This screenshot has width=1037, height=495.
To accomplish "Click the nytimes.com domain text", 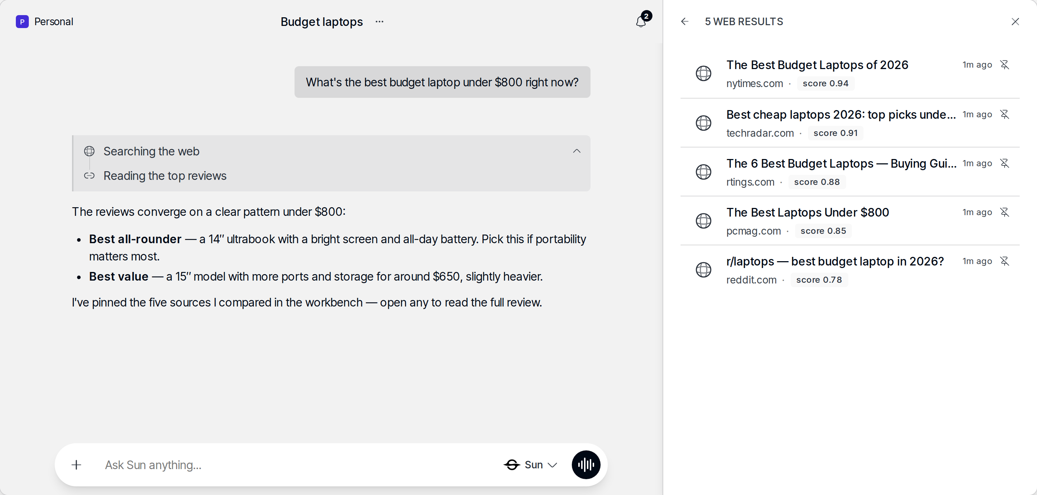I will pos(754,84).
